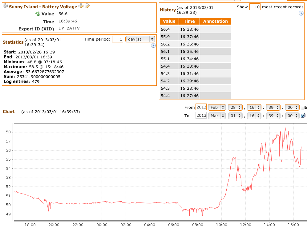Click the History time 16:28:46
The height and width of the screenshot is (228, 307).
(189, 88)
